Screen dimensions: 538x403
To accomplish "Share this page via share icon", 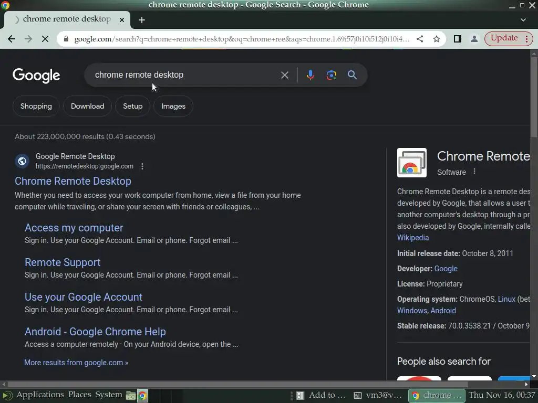I will coord(420,39).
